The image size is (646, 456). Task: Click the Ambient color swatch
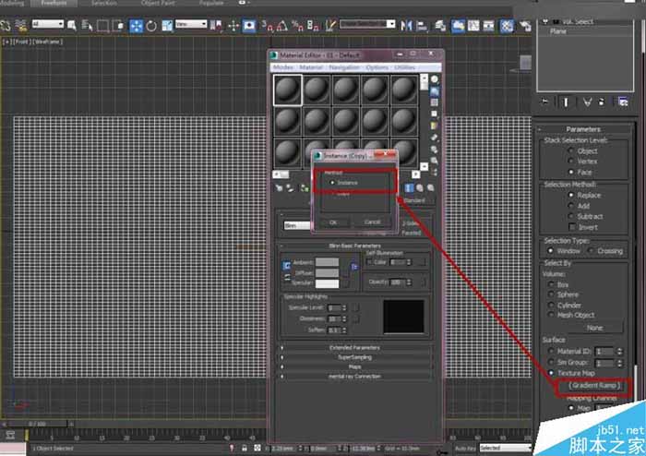[x=327, y=262]
